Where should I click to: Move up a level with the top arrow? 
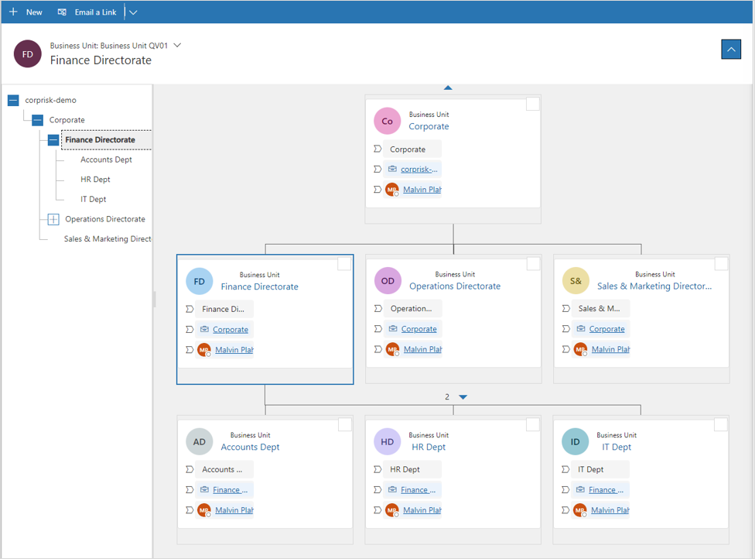(x=448, y=87)
